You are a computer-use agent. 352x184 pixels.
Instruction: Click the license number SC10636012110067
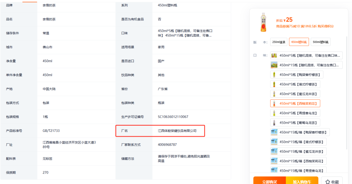(x=173, y=117)
